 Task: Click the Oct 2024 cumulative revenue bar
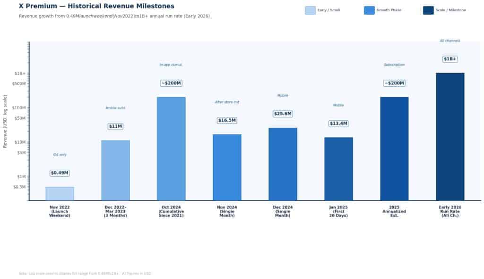[x=171, y=148]
